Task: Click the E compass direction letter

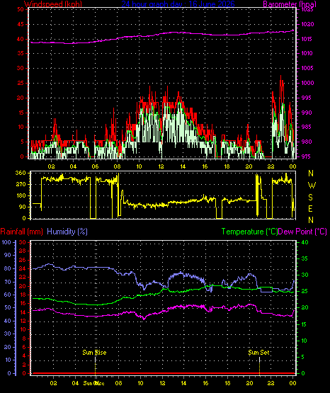Action: pos(310,208)
